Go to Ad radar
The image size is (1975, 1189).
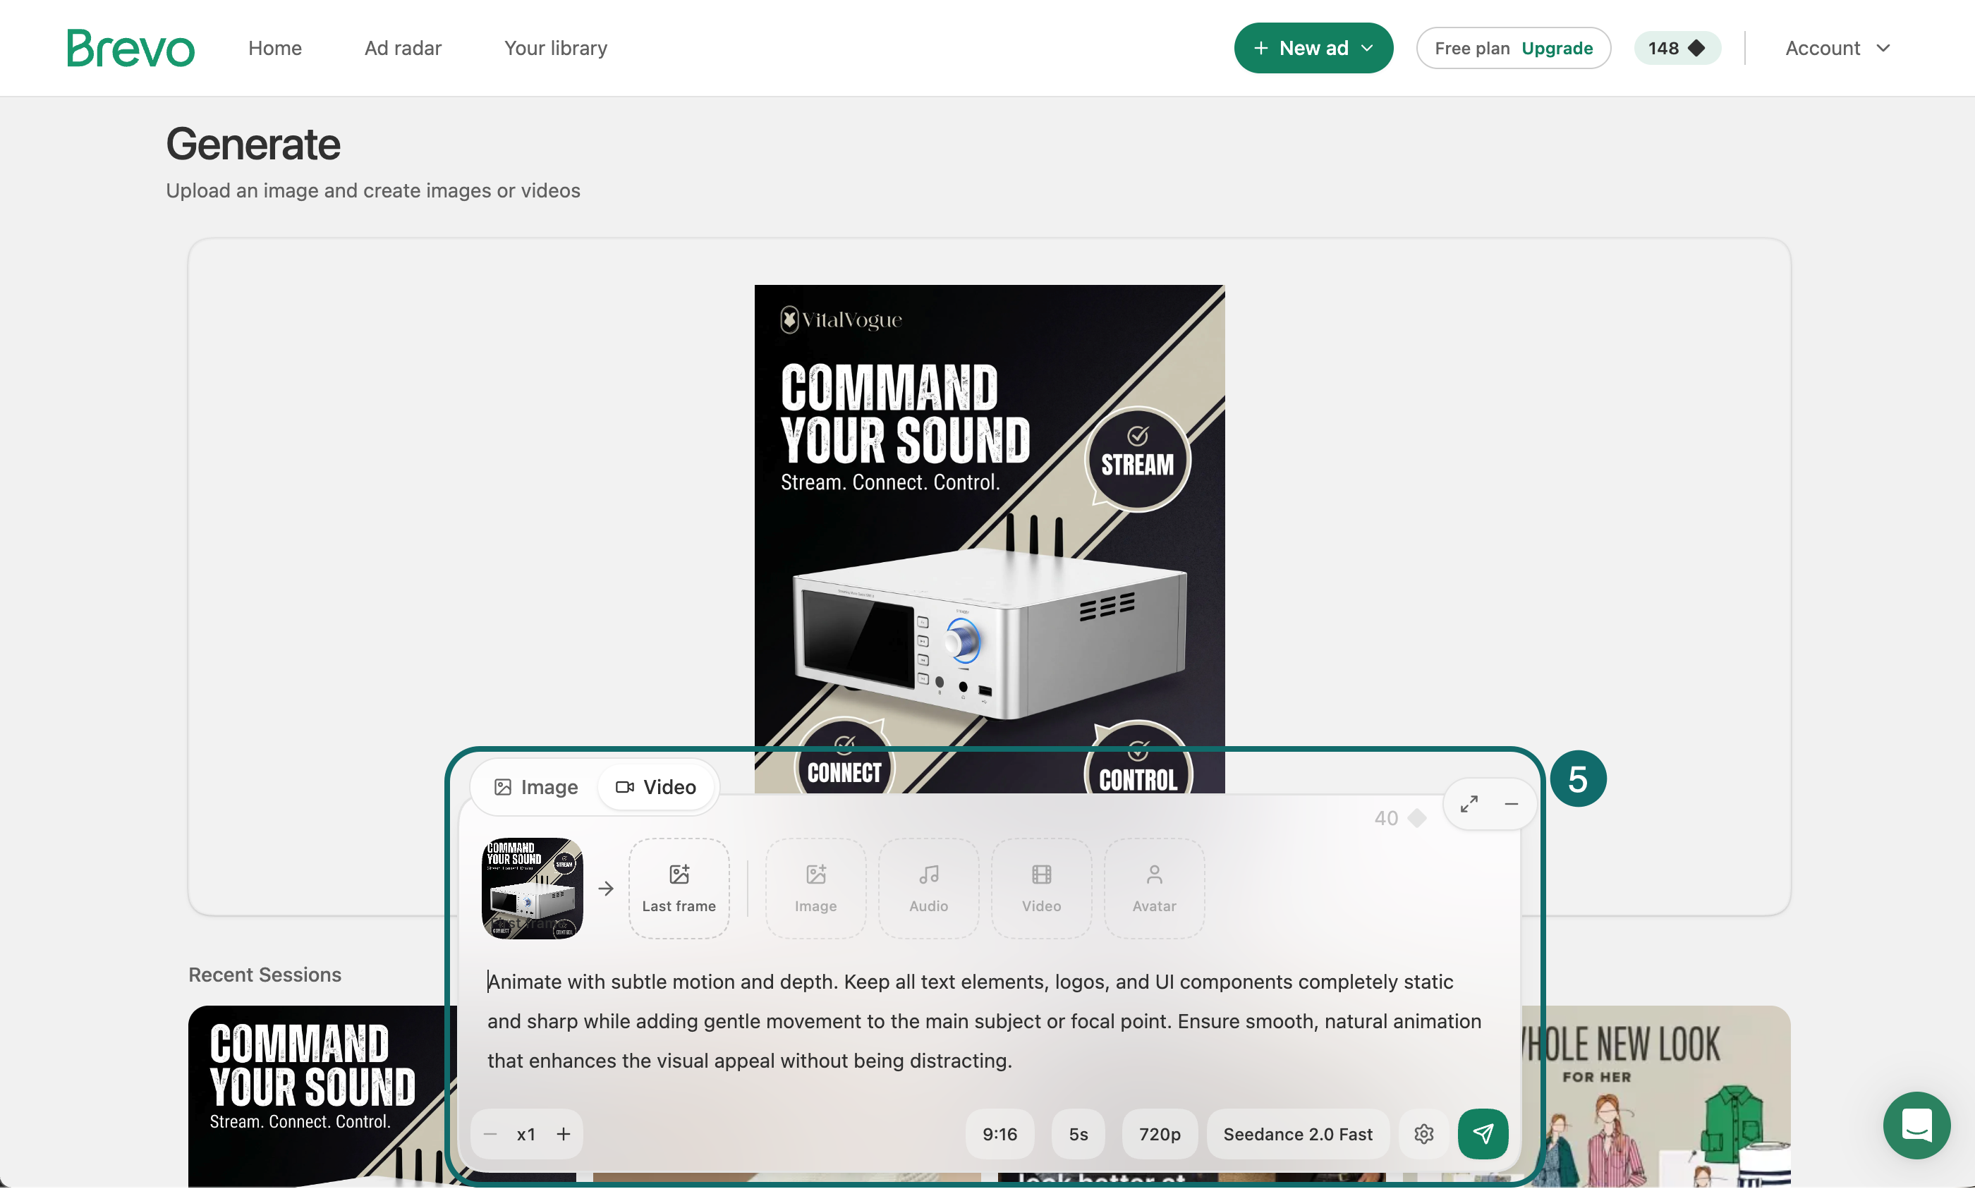[403, 48]
